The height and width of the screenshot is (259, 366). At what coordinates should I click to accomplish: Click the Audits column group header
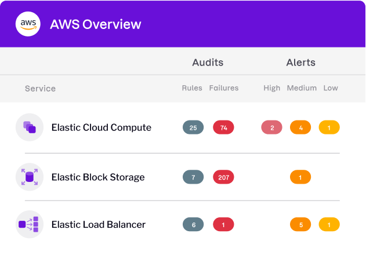click(208, 63)
